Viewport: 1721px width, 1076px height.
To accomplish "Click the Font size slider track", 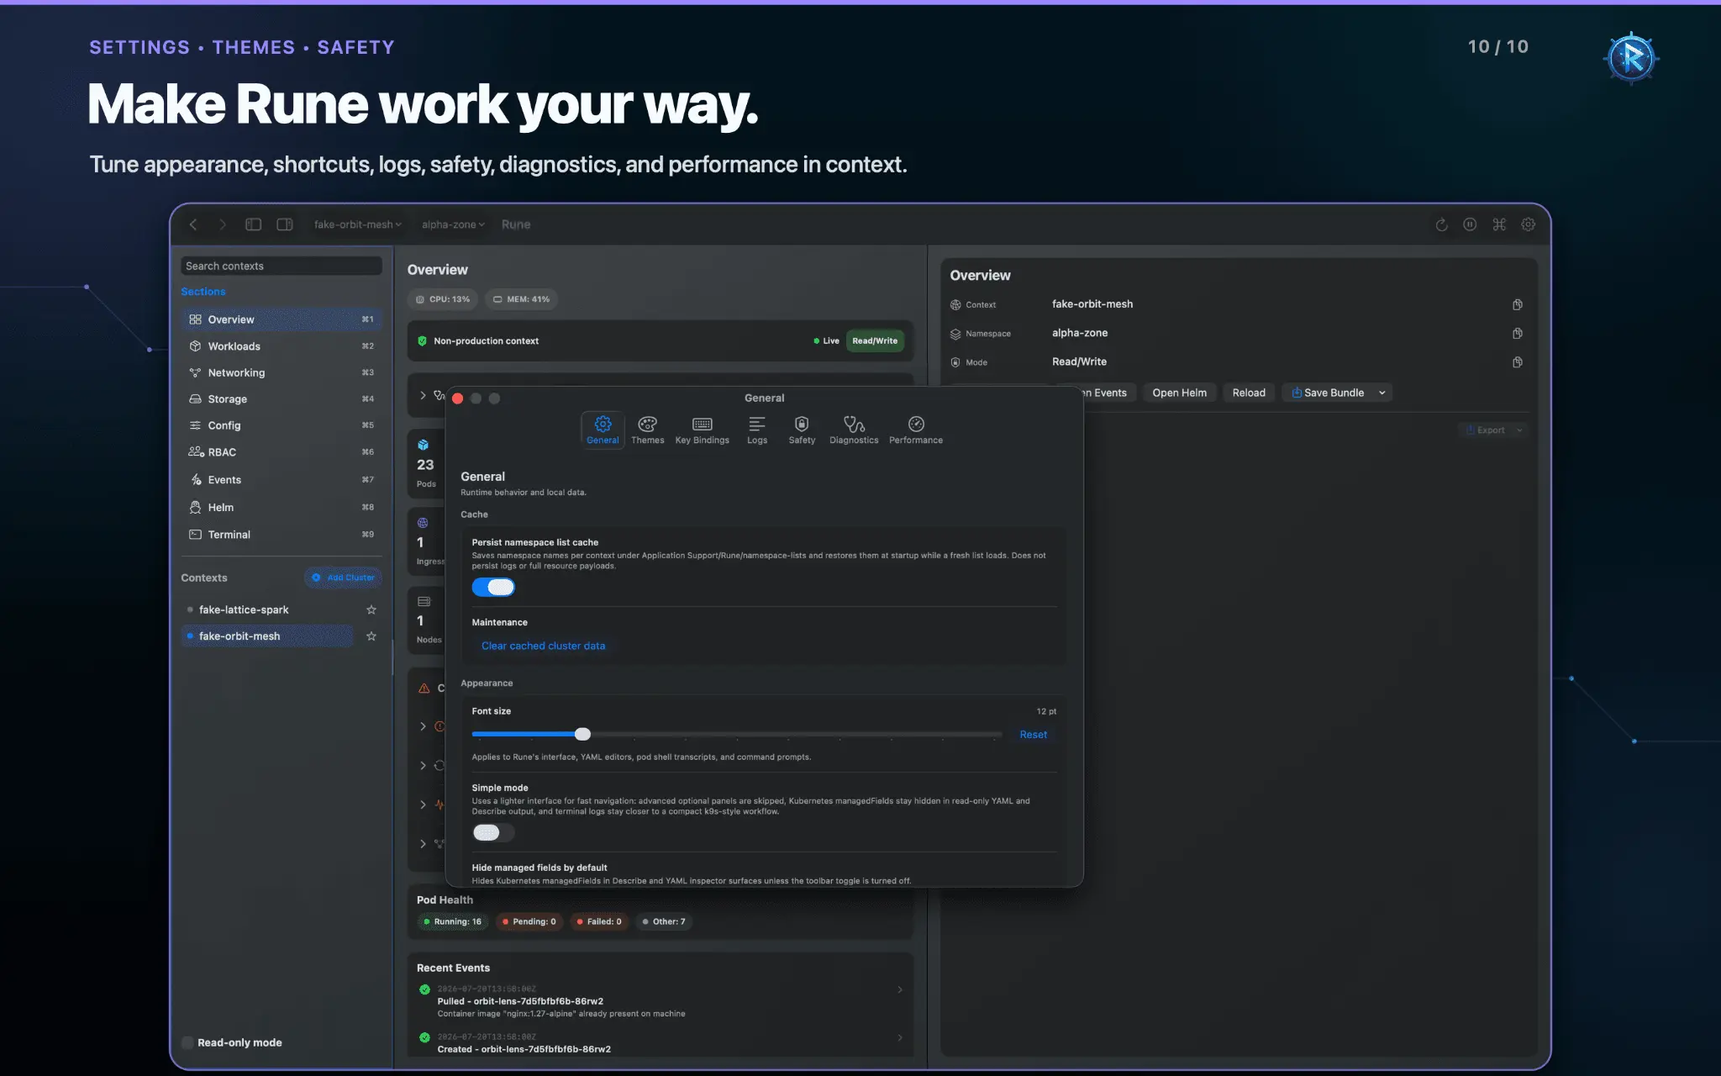I will click(737, 735).
